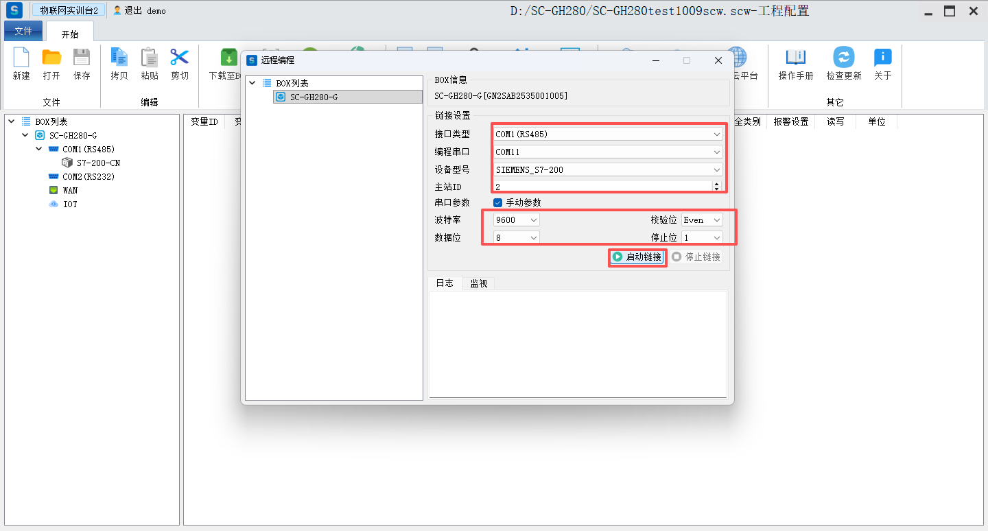Toggle the manual parameters checkbox
Image resolution: width=988 pixels, height=531 pixels.
(498, 202)
